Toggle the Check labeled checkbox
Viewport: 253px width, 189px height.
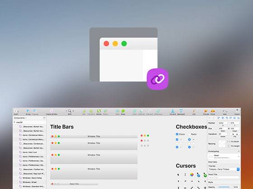(x=177, y=134)
